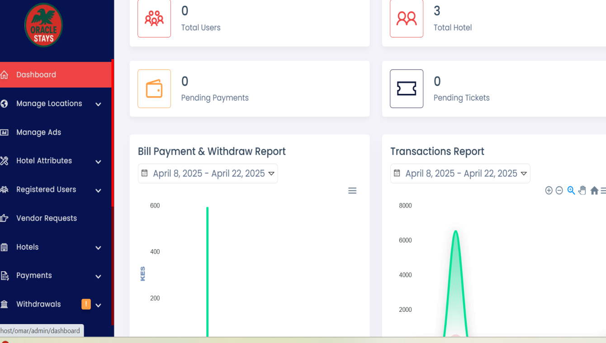Click the Total Hotel label
This screenshot has height=343, width=606.
[x=453, y=28]
